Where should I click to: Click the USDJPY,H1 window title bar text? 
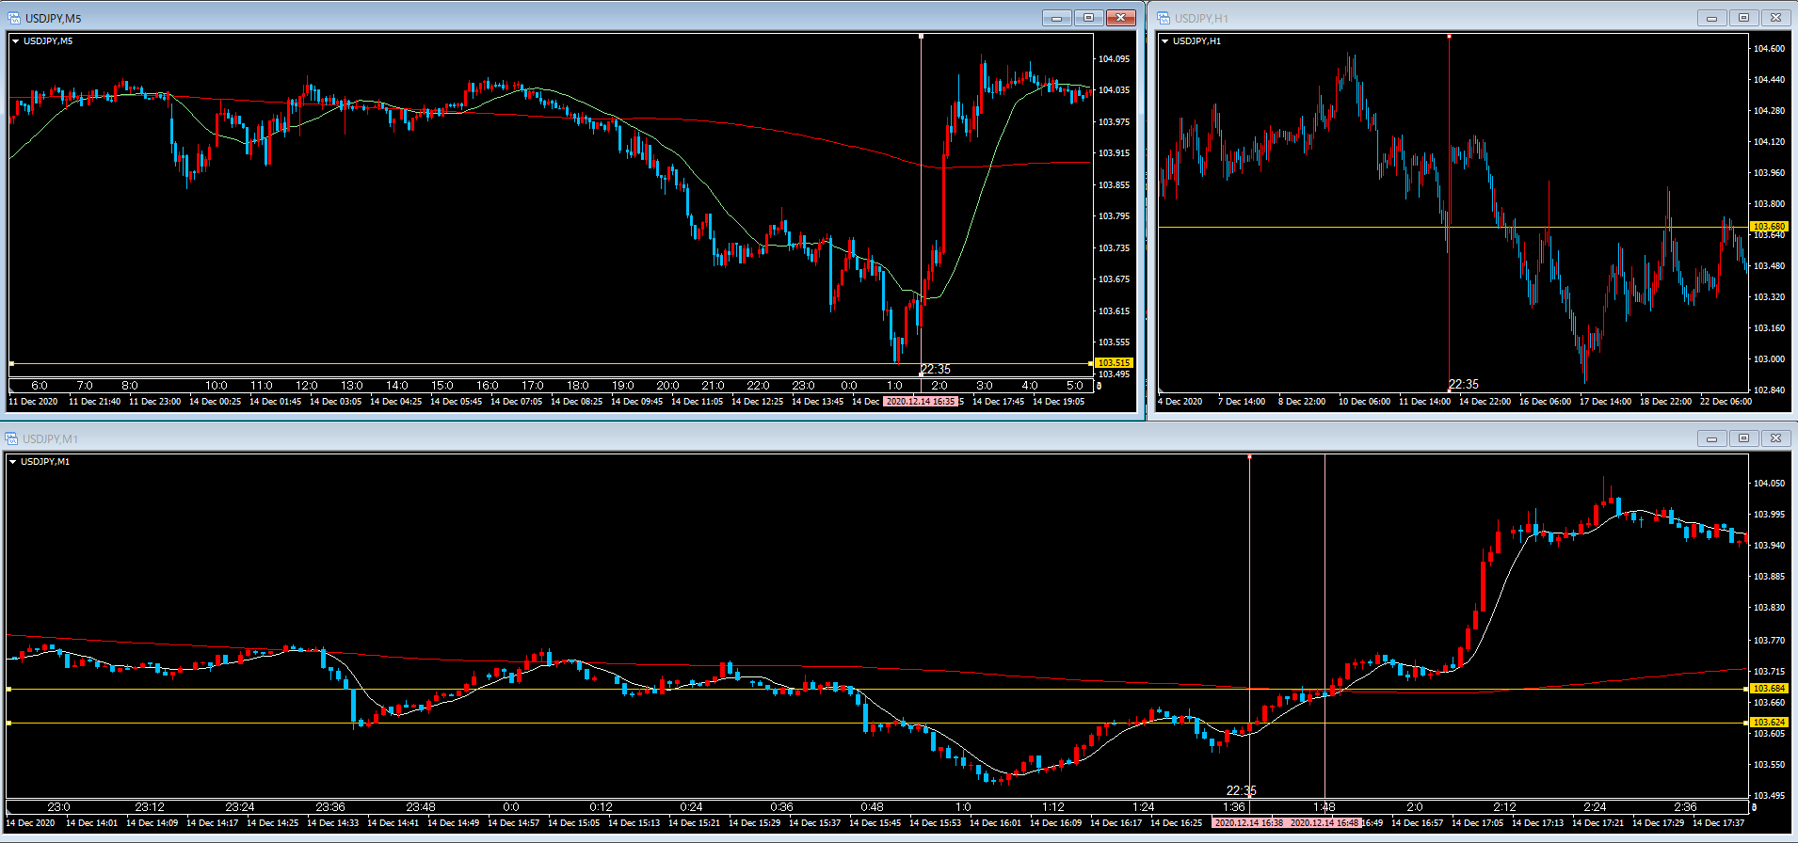pyautogui.click(x=1201, y=18)
